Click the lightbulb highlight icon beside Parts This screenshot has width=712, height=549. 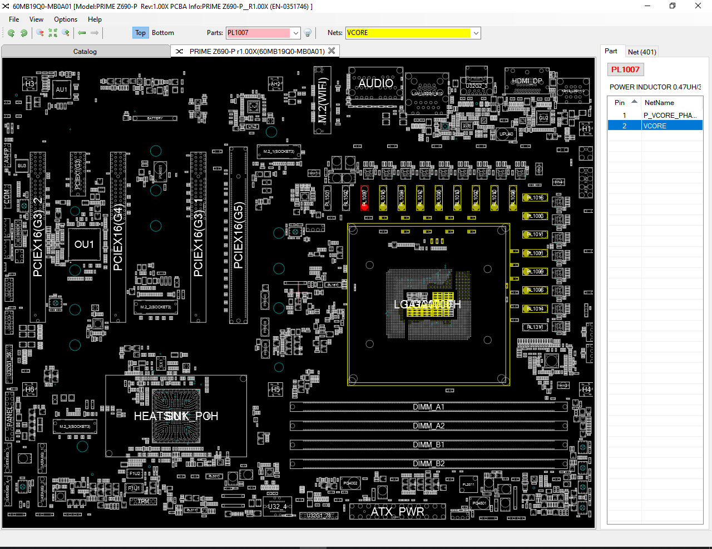[308, 33]
